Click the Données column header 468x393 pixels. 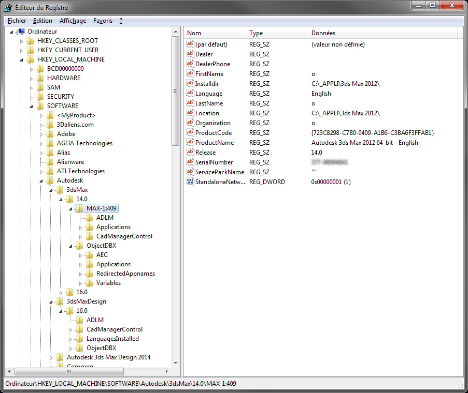(382, 33)
